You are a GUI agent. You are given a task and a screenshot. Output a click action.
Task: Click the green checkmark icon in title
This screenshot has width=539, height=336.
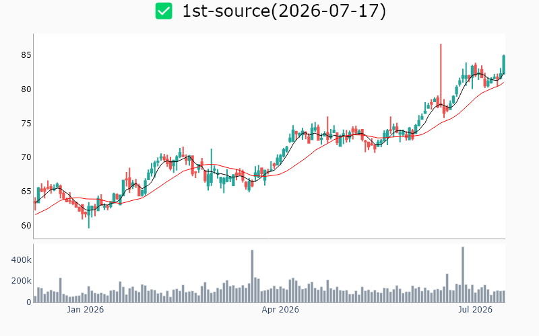(x=164, y=11)
